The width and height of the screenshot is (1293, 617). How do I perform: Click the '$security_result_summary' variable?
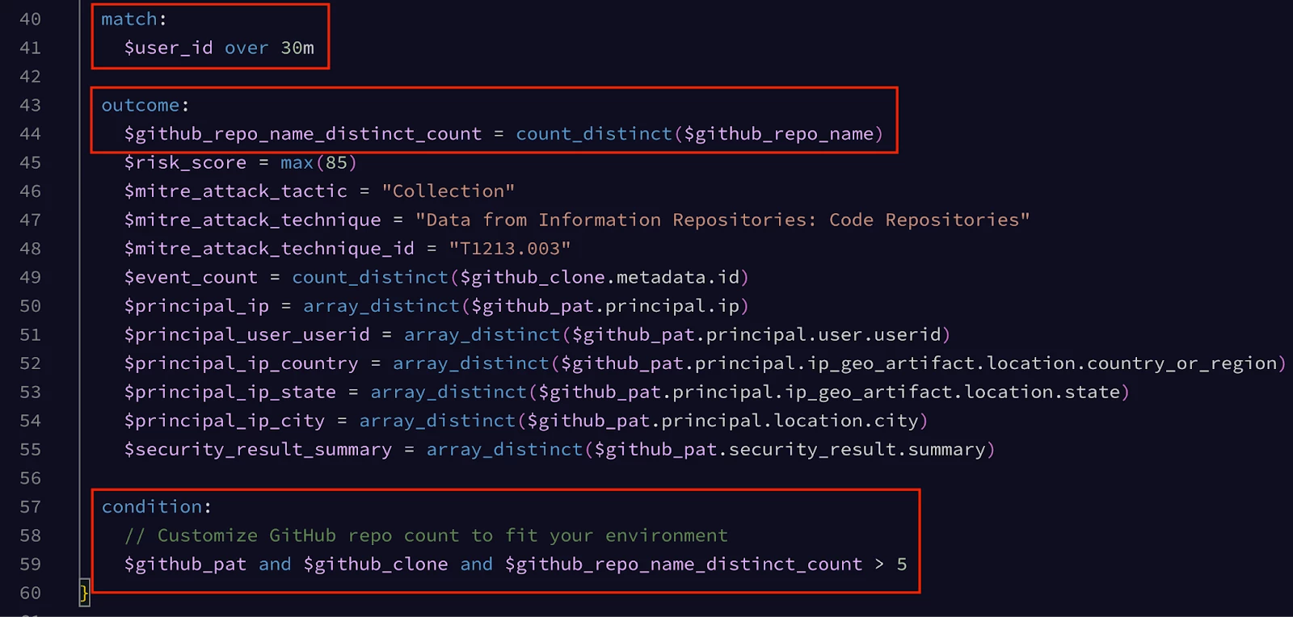point(258,450)
